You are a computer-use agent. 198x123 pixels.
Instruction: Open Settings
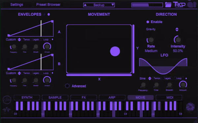(17, 5)
